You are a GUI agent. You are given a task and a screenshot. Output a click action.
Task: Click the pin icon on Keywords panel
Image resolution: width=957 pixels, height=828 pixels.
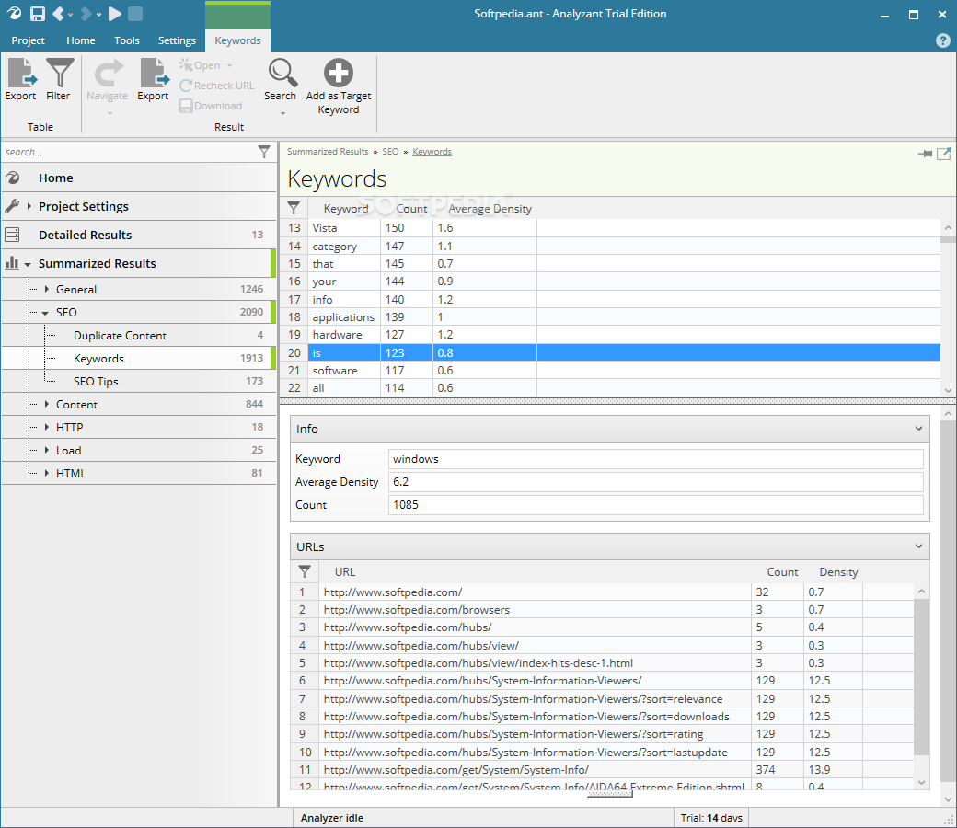click(x=925, y=154)
